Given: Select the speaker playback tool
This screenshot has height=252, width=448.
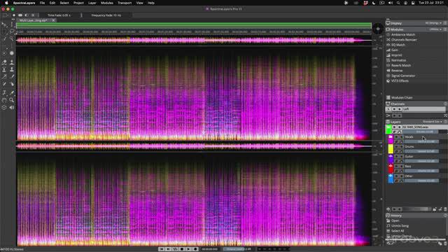Looking at the screenshot, I should 12,107.
